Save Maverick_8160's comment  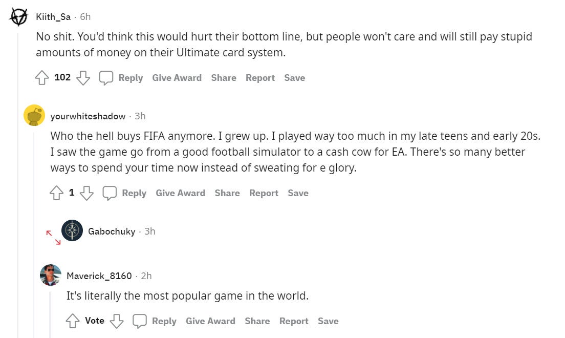328,321
